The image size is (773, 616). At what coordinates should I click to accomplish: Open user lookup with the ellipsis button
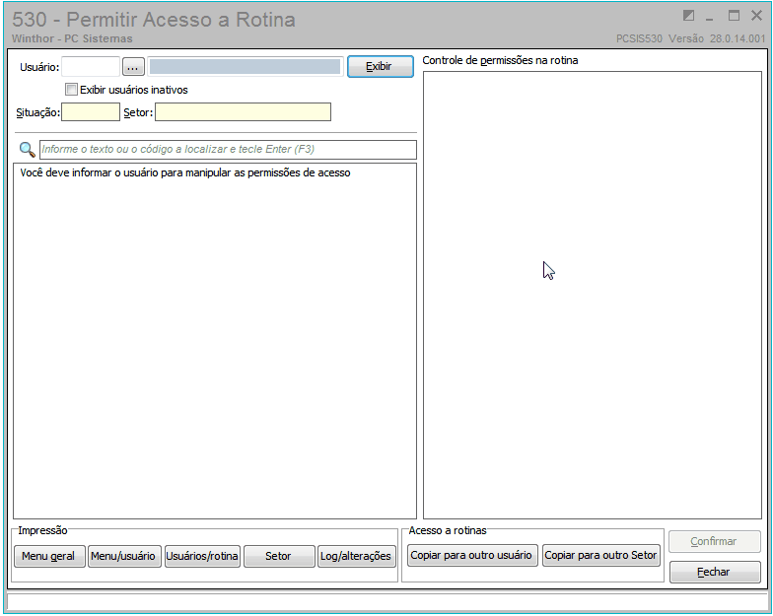(132, 67)
